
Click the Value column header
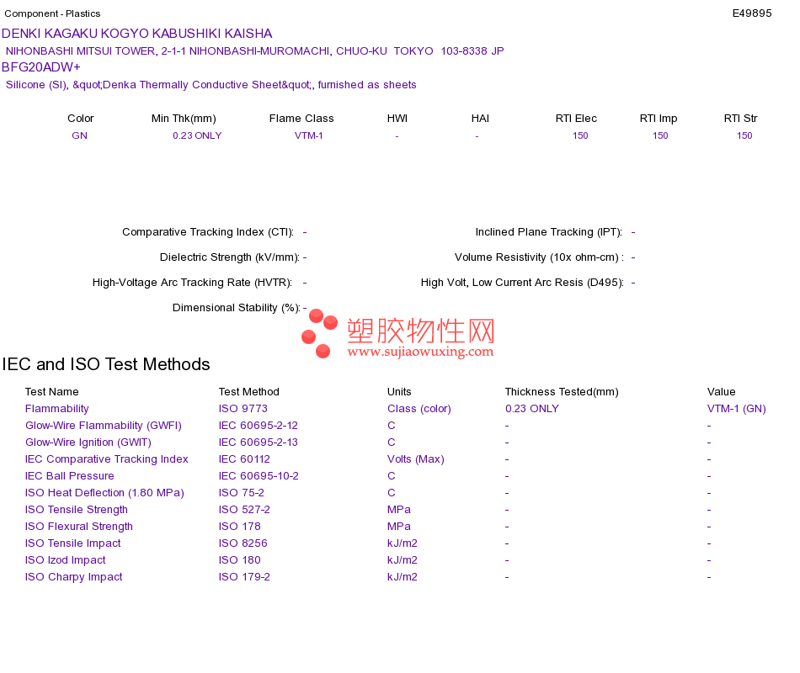click(722, 391)
